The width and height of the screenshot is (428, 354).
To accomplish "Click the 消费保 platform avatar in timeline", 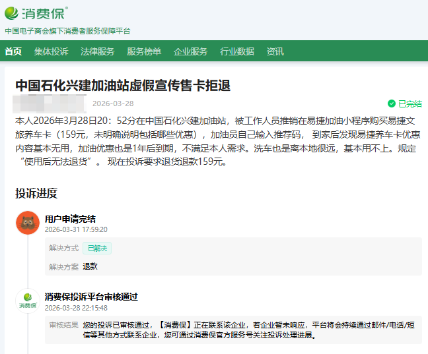I will coord(28,301).
